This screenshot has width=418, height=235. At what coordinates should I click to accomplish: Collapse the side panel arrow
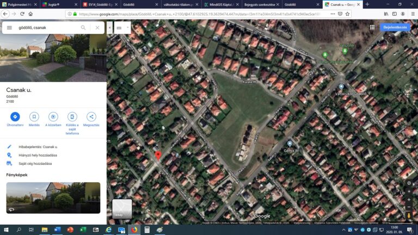109,27
